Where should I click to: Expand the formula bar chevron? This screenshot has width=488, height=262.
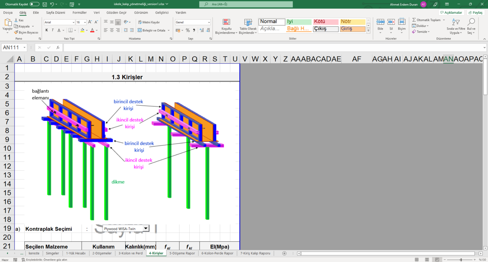tap(484, 48)
